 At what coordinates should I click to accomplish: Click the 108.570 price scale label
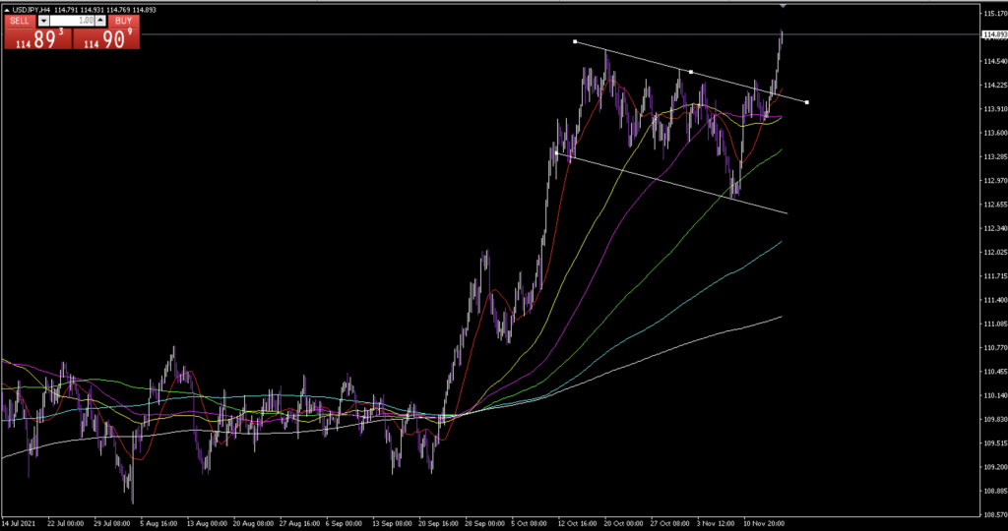pyautogui.click(x=993, y=513)
